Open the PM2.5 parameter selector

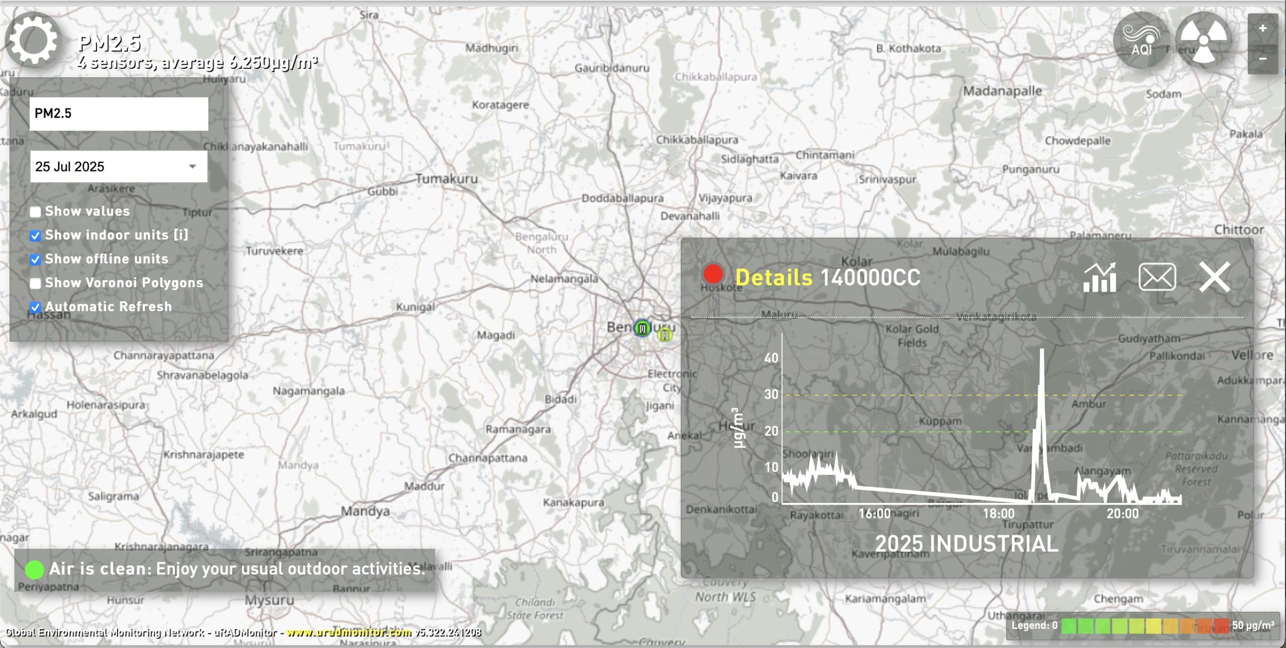(x=119, y=114)
